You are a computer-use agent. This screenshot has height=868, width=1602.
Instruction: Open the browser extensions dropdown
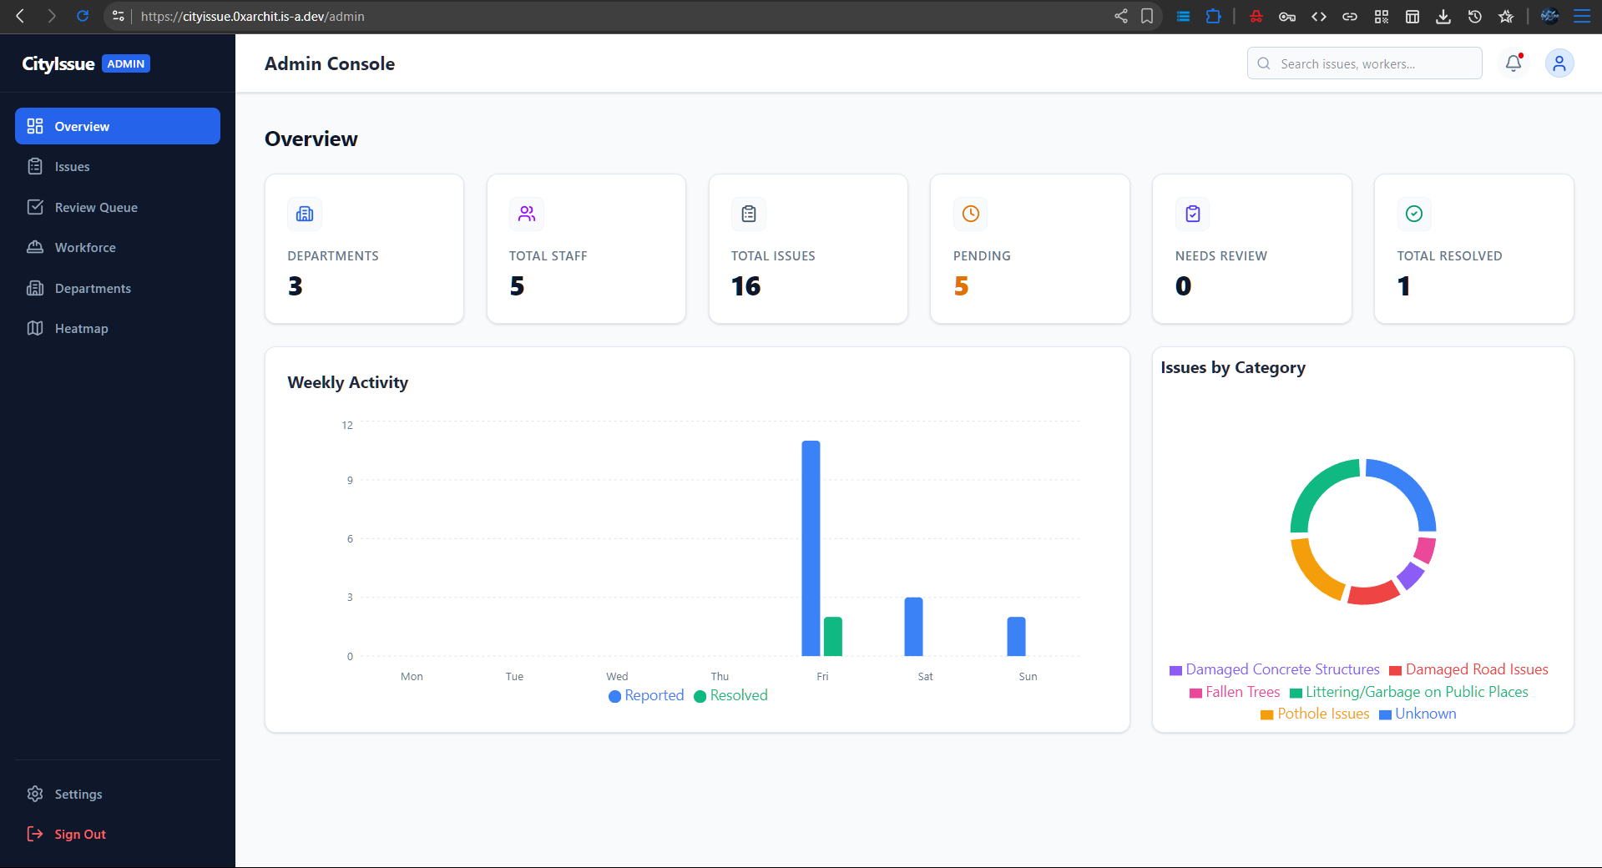coord(1214,16)
